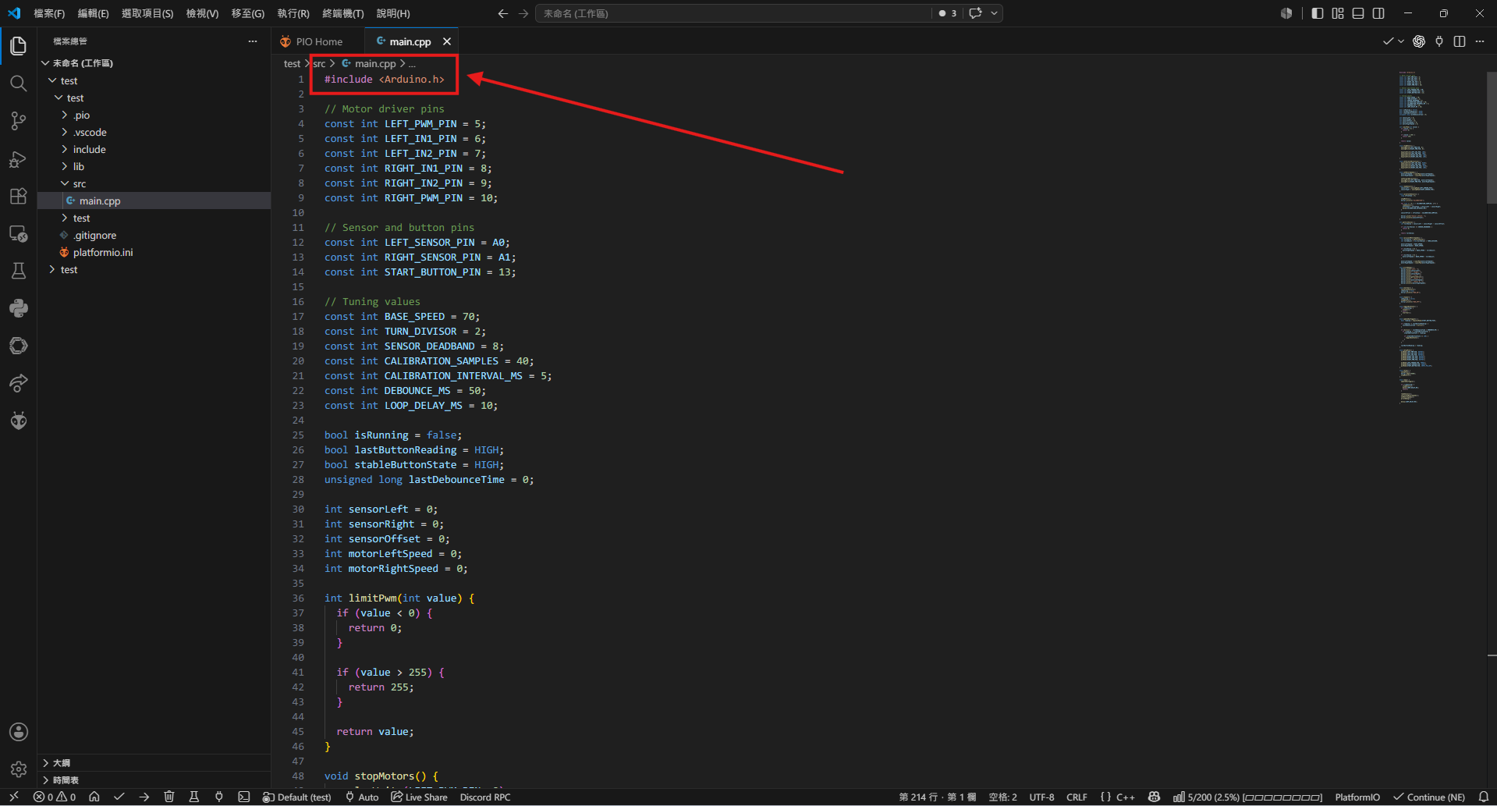Image resolution: width=1497 pixels, height=806 pixels.
Task: Open the Extensions view
Action: (19, 196)
